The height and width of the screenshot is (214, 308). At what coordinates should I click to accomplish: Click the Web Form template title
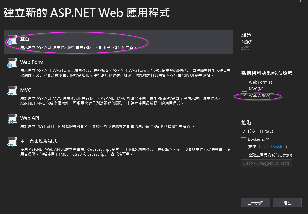click(32, 62)
